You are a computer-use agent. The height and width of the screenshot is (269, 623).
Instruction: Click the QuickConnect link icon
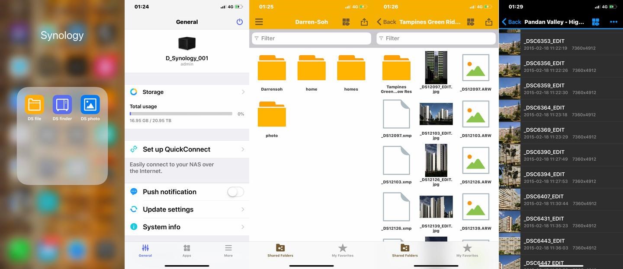(134, 149)
